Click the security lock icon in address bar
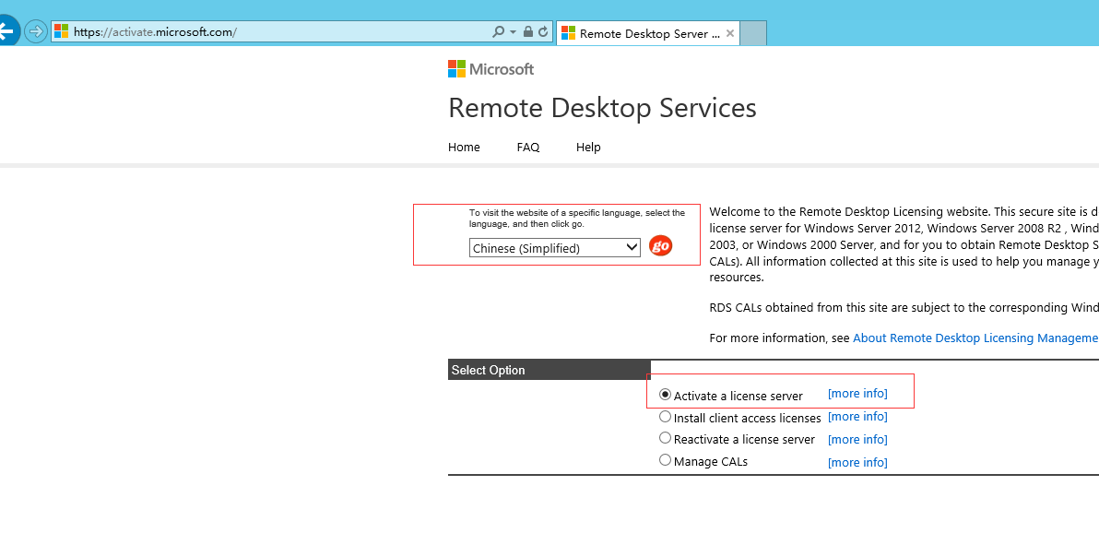This screenshot has height=557, width=1099. point(528,31)
